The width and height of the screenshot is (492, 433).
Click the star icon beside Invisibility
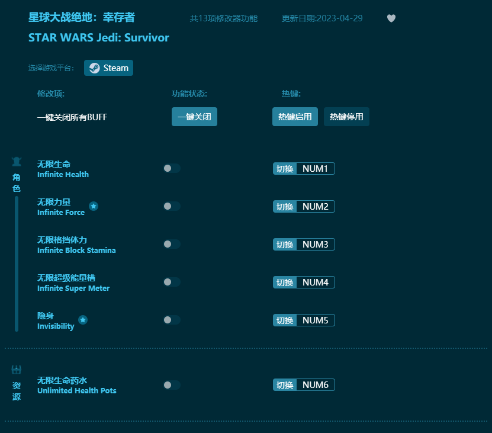pos(83,320)
